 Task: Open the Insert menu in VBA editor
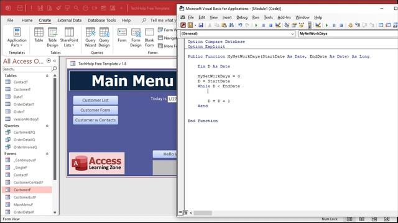[227, 17]
